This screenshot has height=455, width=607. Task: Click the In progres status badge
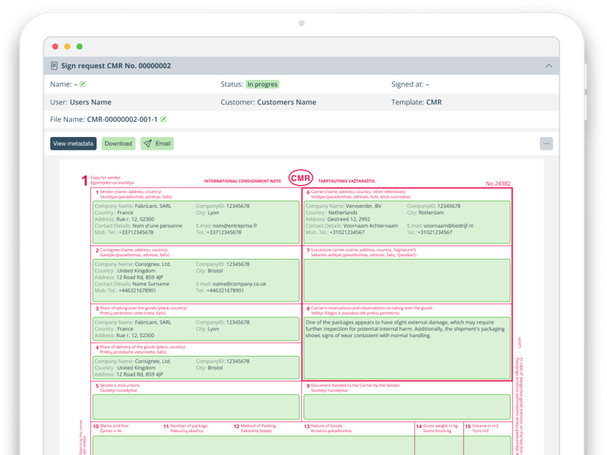[262, 84]
